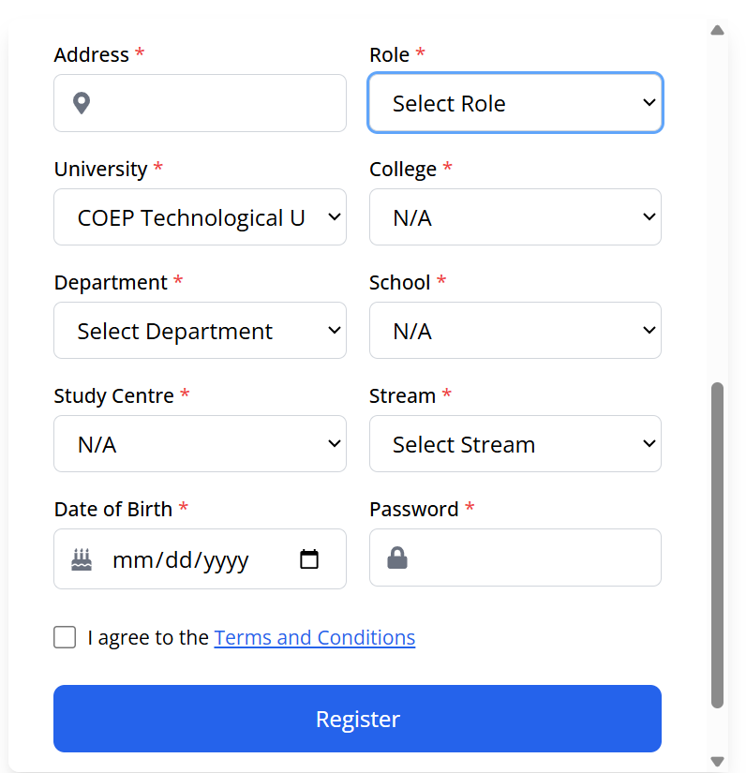Expand the Select Stream dropdown
This screenshot has height=773, width=746.
pos(515,444)
